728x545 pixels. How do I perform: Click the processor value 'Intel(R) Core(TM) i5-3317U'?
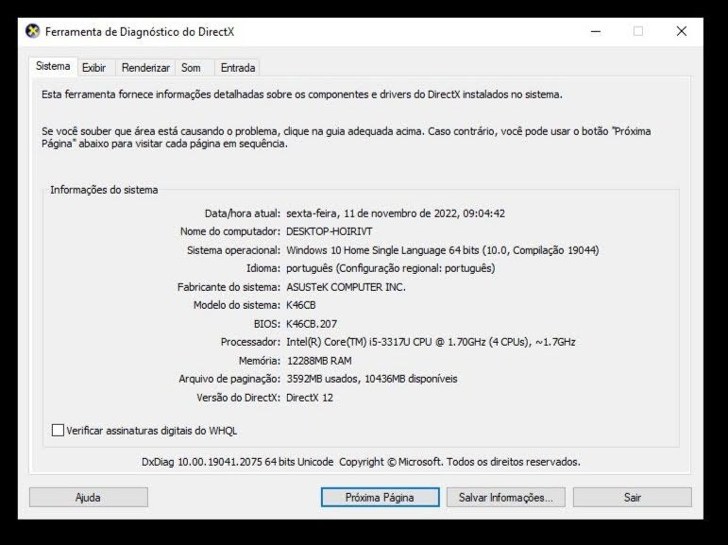coord(347,342)
